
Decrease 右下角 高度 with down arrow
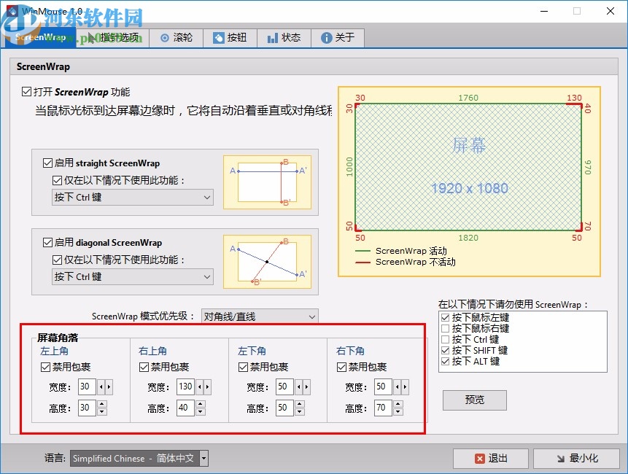click(398, 412)
